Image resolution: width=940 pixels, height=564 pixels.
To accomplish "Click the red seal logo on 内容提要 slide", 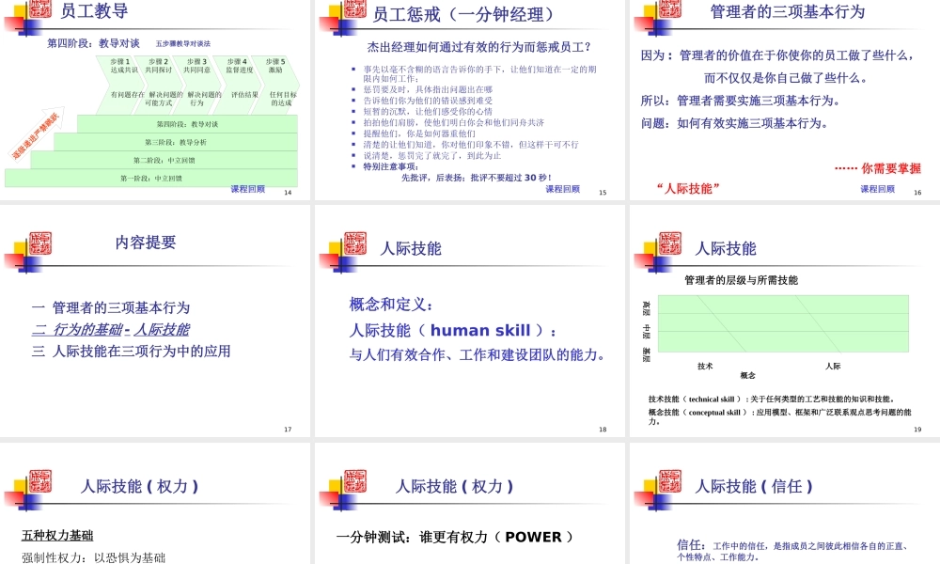I will click(x=40, y=244).
